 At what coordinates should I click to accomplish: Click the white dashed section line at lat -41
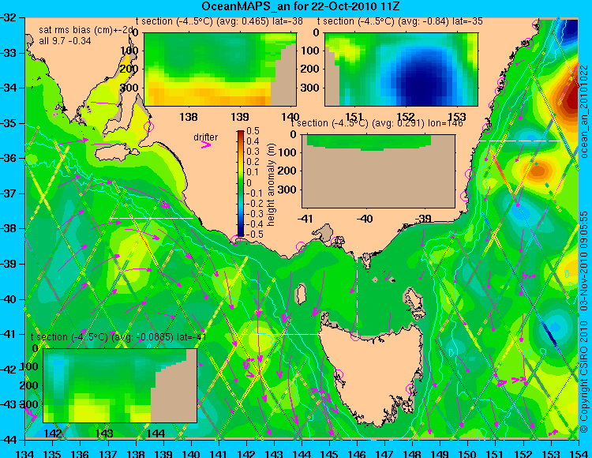(x=282, y=334)
